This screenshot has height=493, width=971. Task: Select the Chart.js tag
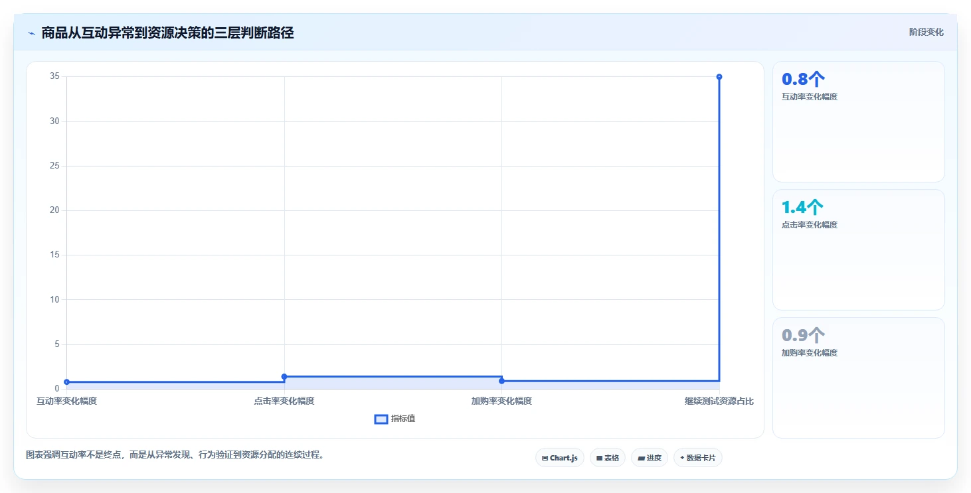click(x=560, y=458)
